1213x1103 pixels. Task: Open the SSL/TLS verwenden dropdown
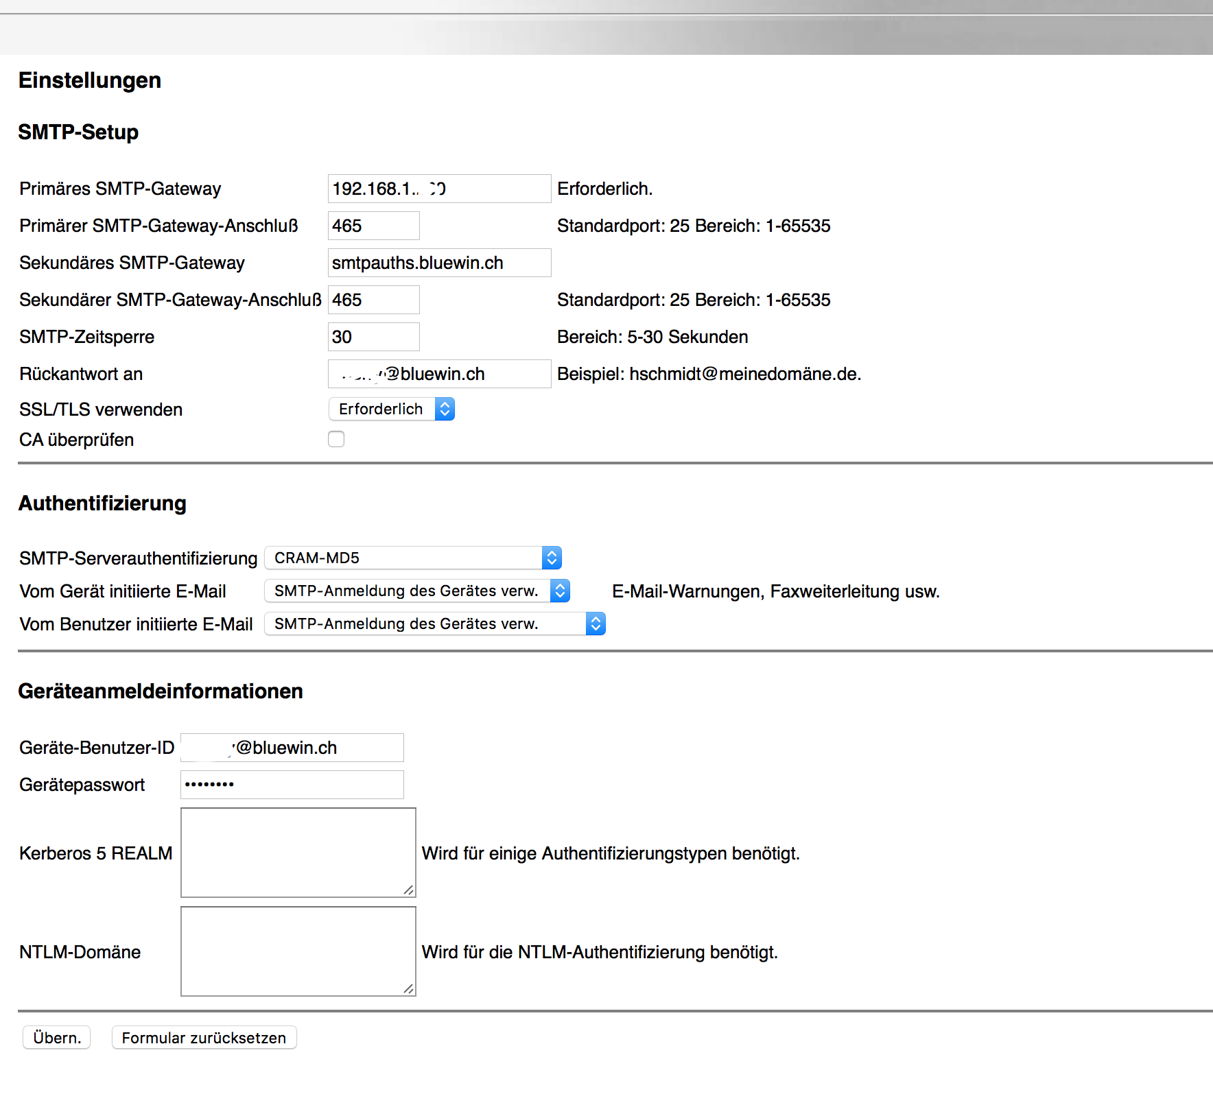[x=391, y=410]
